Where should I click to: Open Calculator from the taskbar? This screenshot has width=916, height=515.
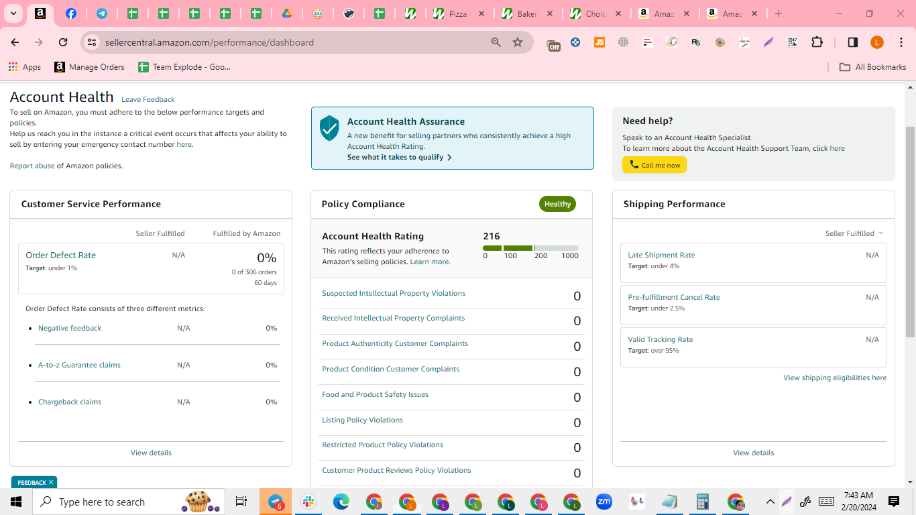[703, 502]
